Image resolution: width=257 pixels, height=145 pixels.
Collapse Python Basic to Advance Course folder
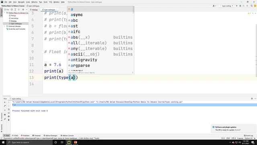[x=4, y=13]
